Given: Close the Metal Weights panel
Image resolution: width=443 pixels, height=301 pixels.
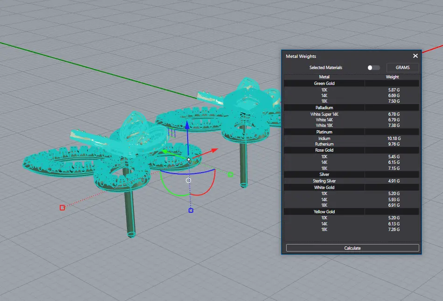Looking at the screenshot, I should coord(415,56).
